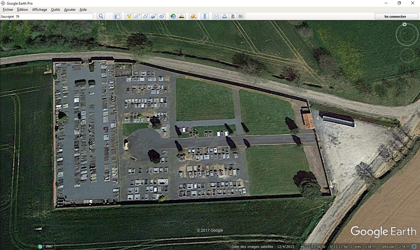View this location in Google Maps
The height and width of the screenshot is (250, 420).
pyautogui.click(x=241, y=16)
